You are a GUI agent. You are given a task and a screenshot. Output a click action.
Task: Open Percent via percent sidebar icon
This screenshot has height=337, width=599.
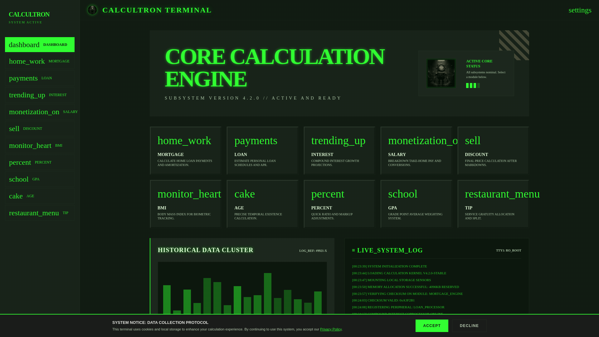(20, 162)
